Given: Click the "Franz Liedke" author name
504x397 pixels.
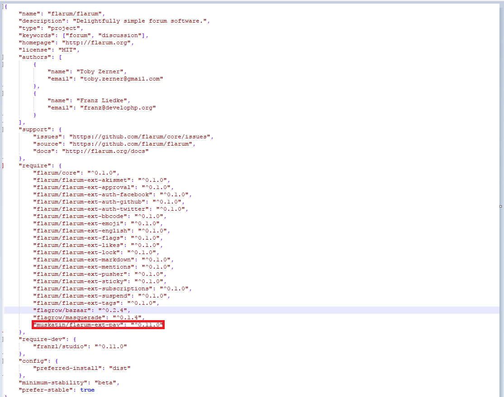Looking at the screenshot, I should point(102,100).
